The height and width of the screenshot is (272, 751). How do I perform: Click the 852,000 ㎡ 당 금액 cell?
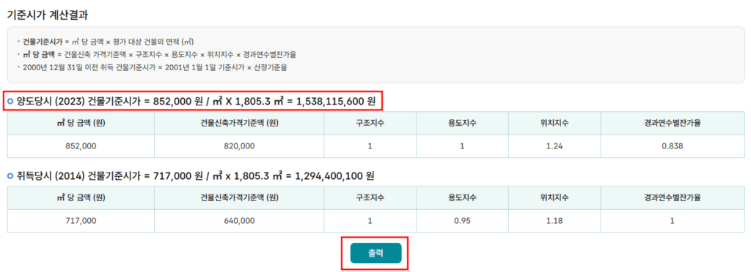(81, 146)
